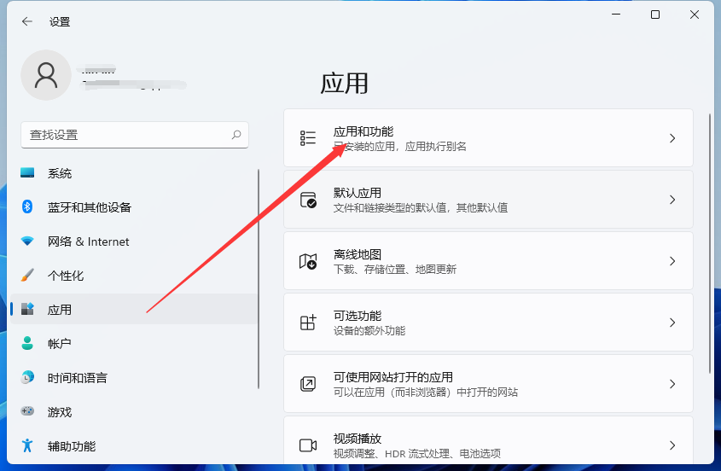Select the accessibility icon for 辅助功能
This screenshot has height=471, width=721.
27,445
